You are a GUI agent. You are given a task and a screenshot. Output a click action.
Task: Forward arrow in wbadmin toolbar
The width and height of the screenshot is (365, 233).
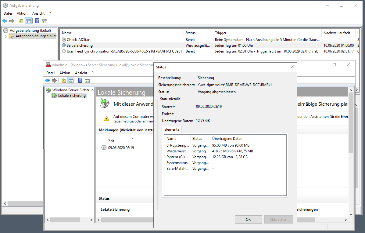(54, 80)
